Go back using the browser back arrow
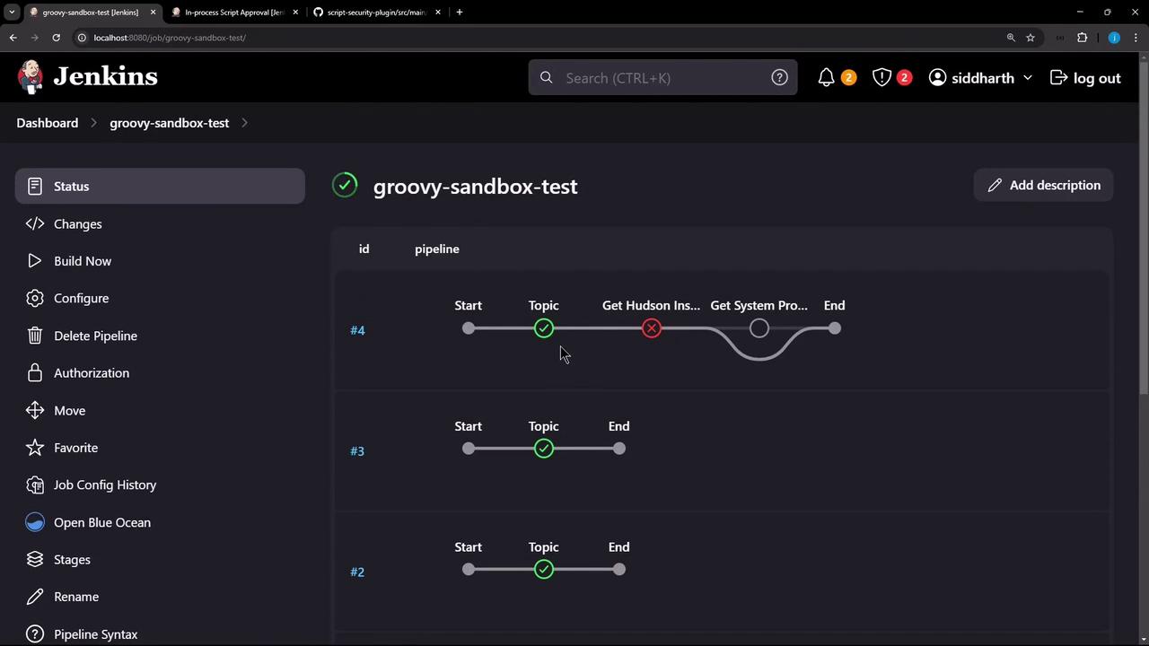The width and height of the screenshot is (1149, 646). [x=13, y=38]
